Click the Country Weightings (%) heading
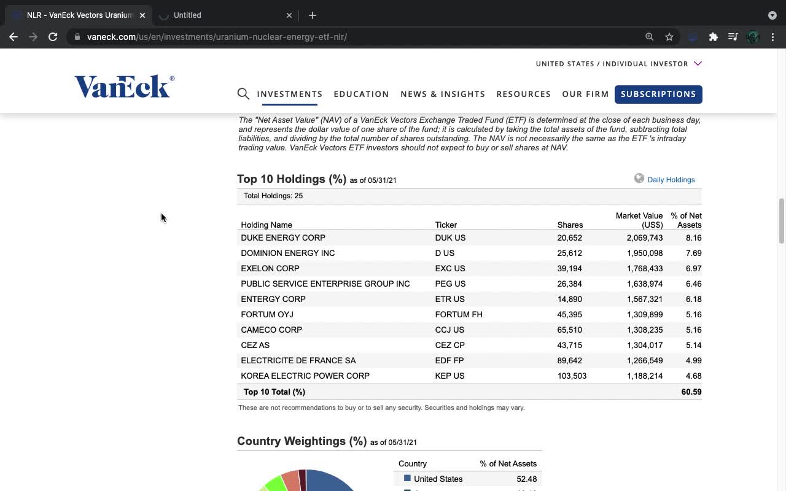Viewport: 786px width, 491px height. 302,441
